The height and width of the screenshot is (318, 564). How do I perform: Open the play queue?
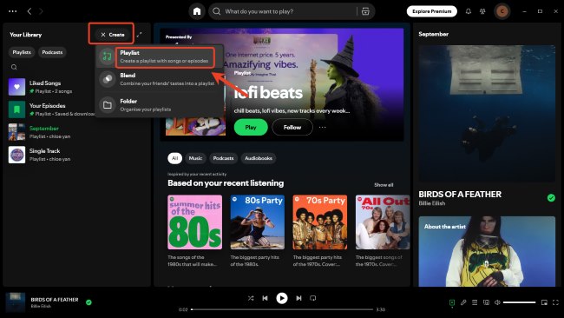475,302
